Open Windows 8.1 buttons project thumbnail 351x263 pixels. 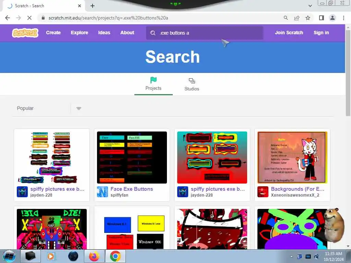pos(132,229)
